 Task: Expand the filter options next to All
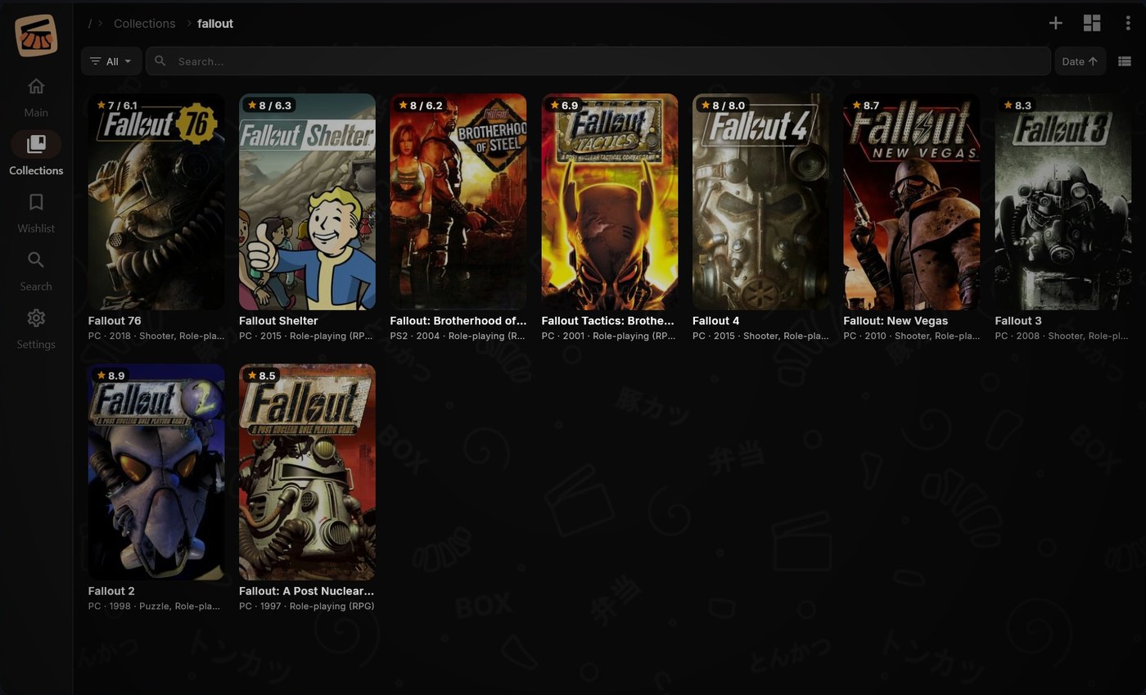[x=129, y=61]
